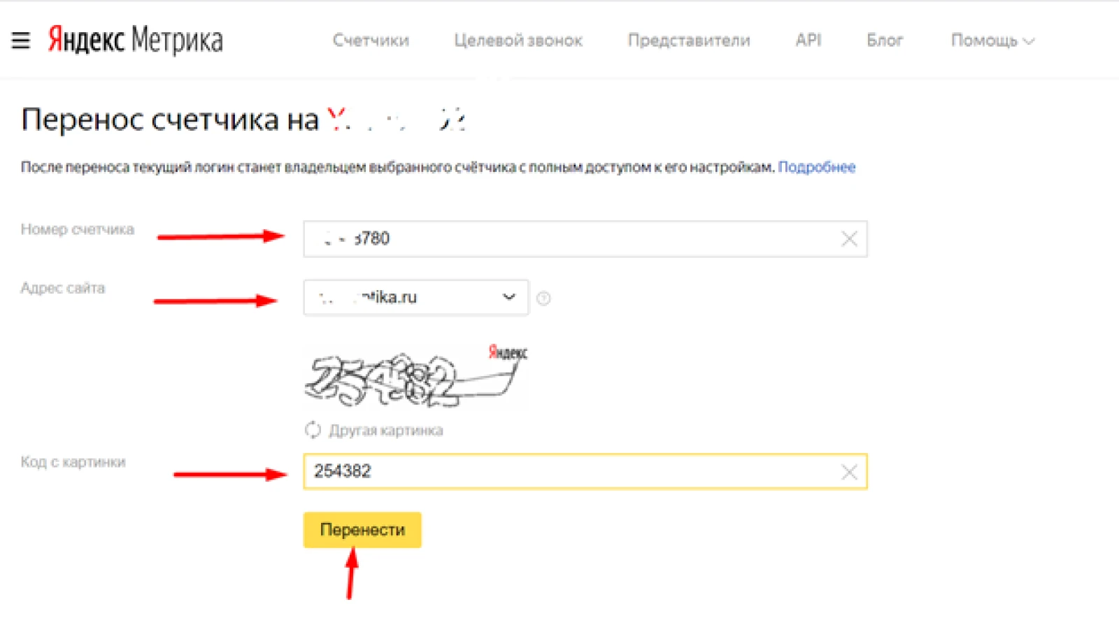1119x641 pixels.
Task: Open the Целевой звонок menu item
Action: pyautogui.click(x=518, y=41)
